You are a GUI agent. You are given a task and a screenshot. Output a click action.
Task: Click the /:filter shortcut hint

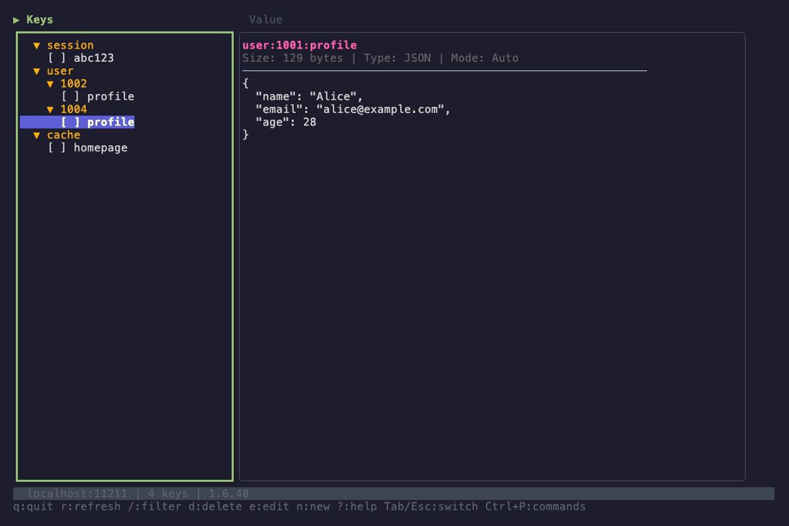pos(155,506)
